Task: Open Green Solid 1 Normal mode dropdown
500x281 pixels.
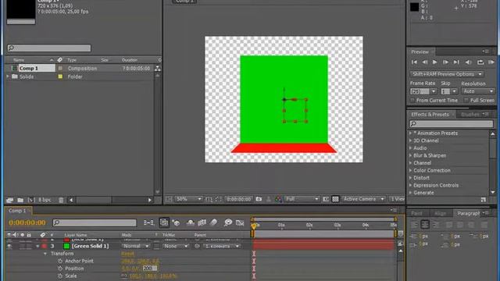Action: 135,247
